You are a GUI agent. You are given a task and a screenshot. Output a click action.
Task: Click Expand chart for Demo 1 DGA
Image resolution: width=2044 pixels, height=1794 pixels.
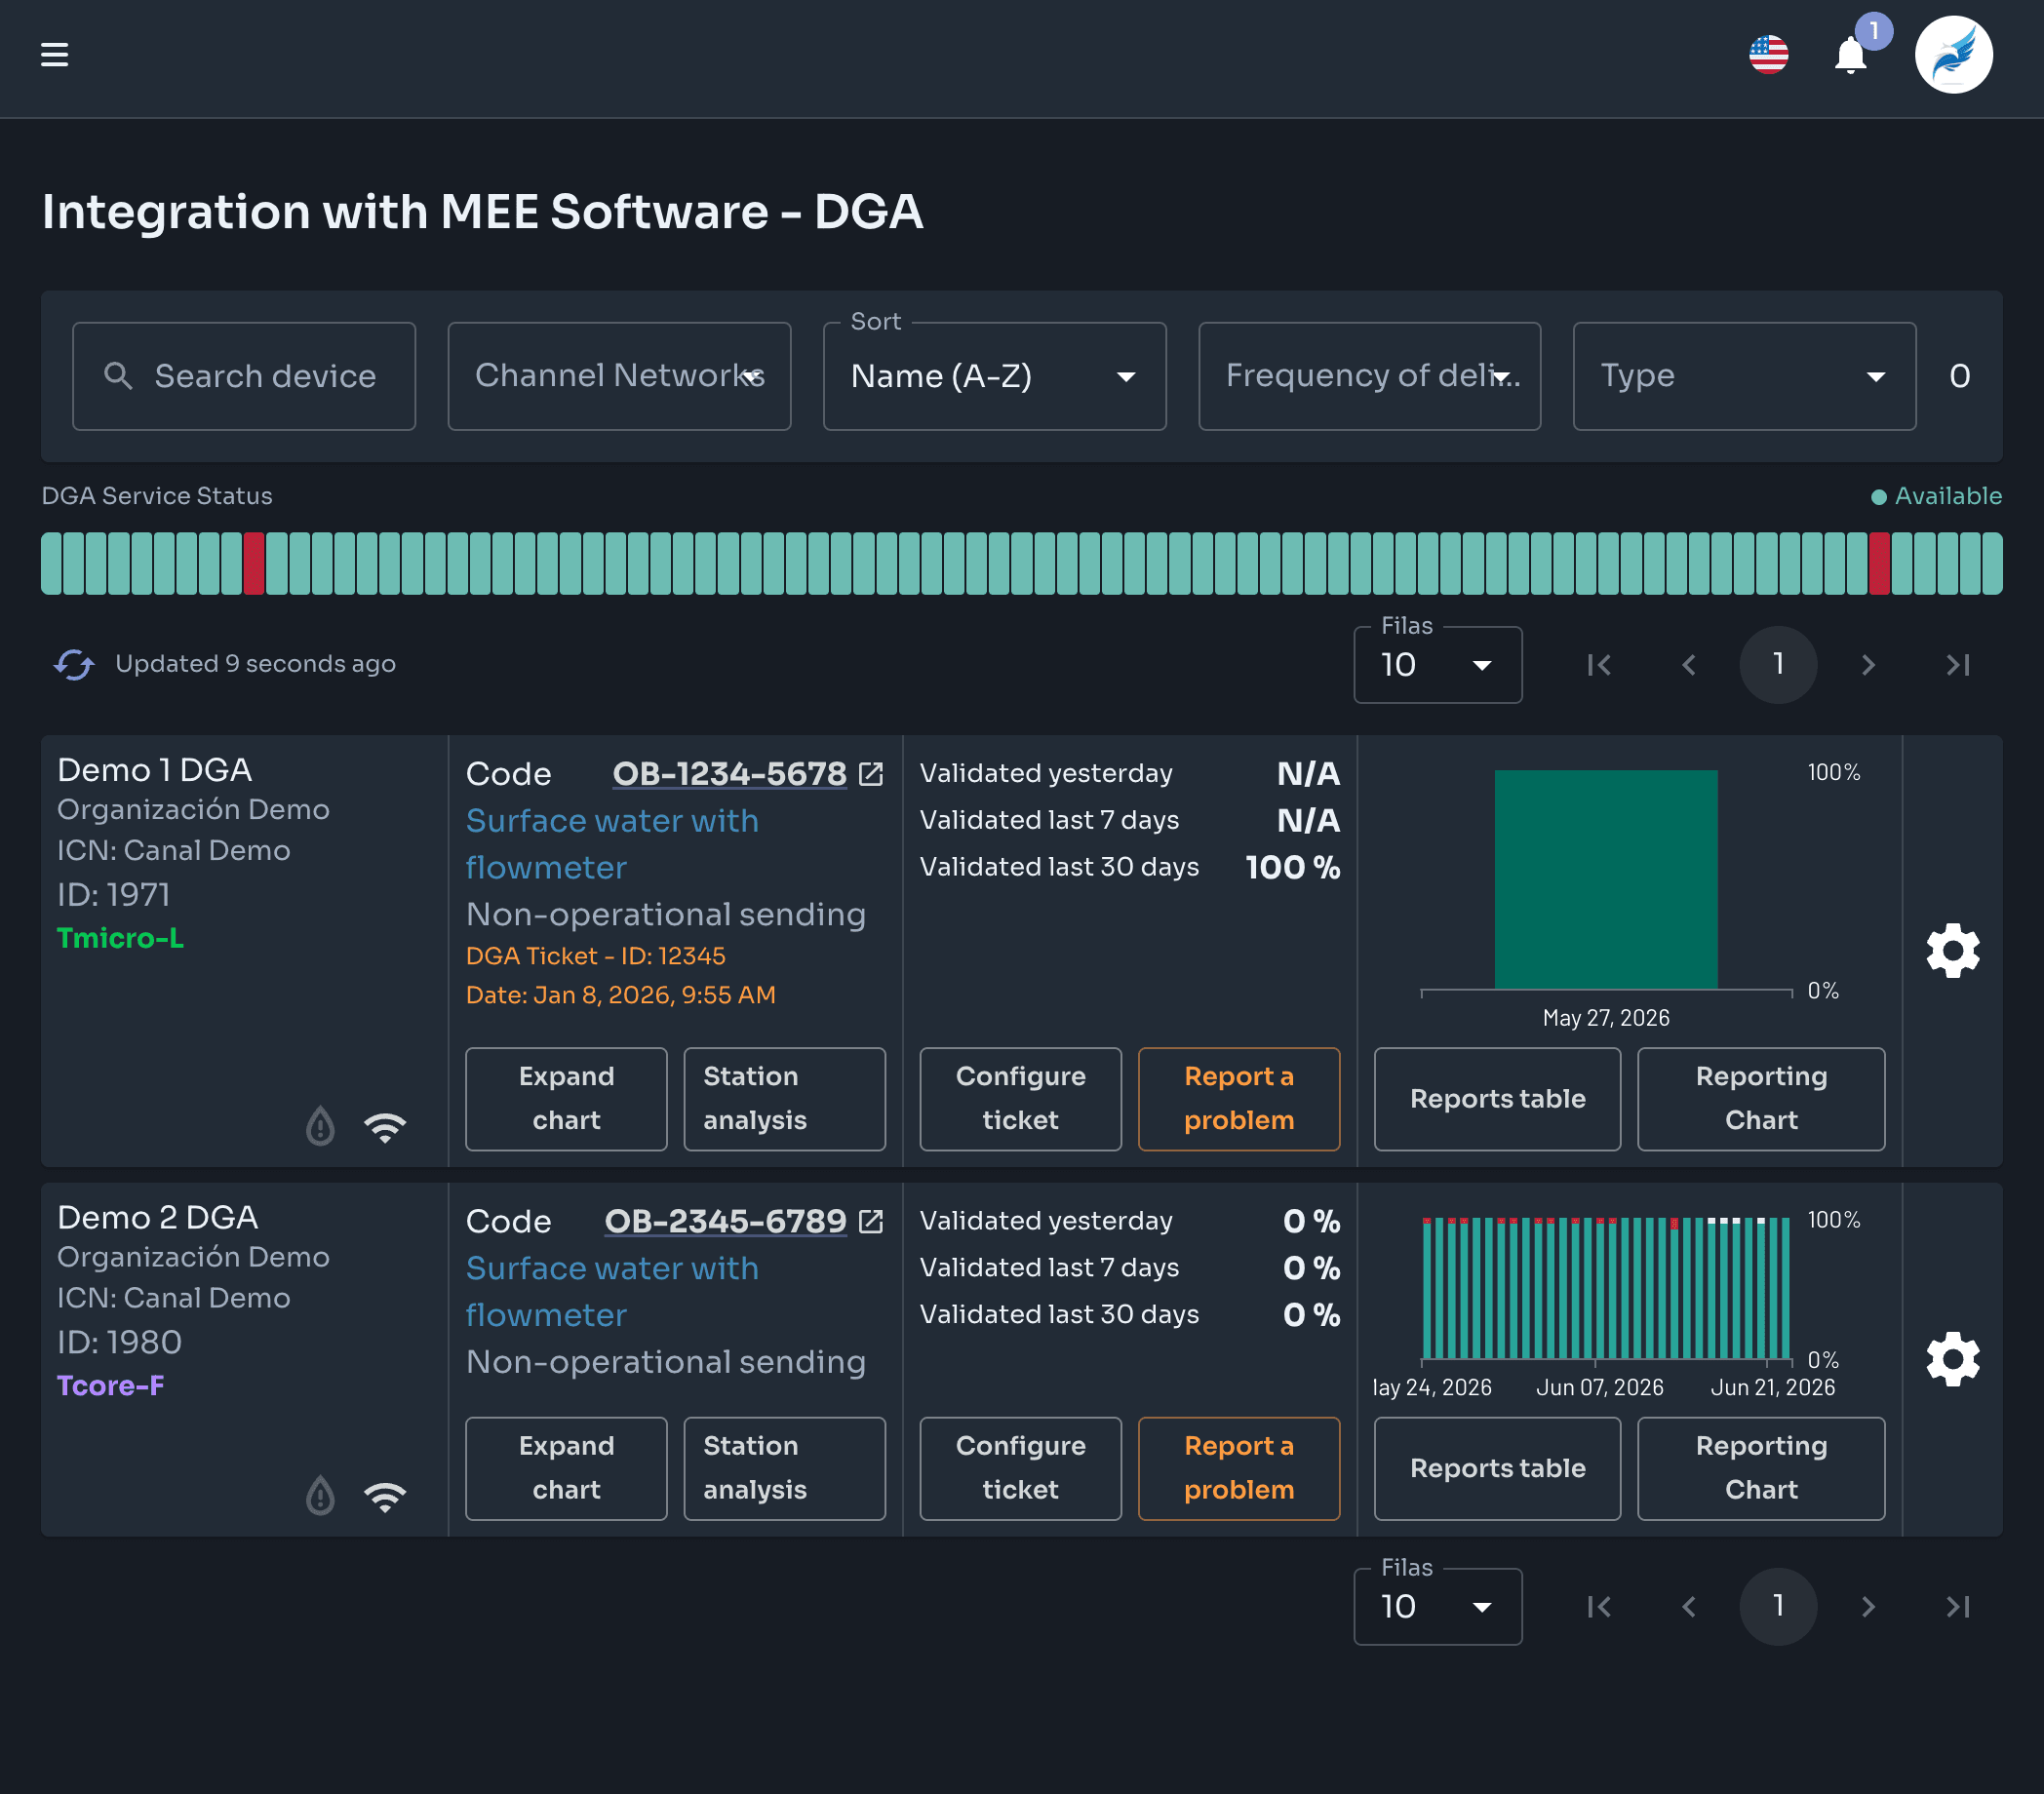pyautogui.click(x=566, y=1099)
